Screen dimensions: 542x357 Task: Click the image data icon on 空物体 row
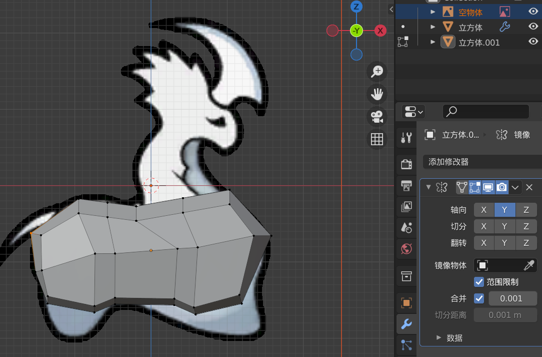click(504, 12)
